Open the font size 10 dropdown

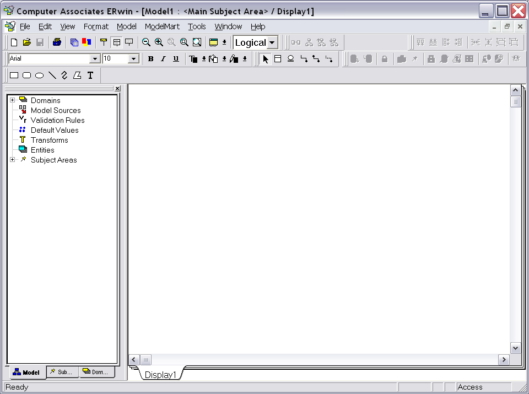click(x=133, y=59)
